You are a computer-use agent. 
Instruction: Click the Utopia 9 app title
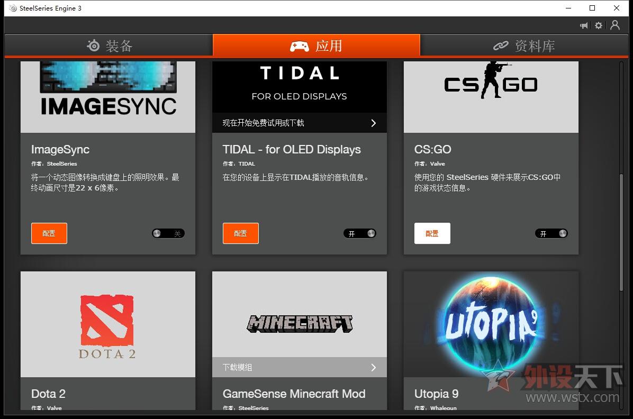point(437,394)
